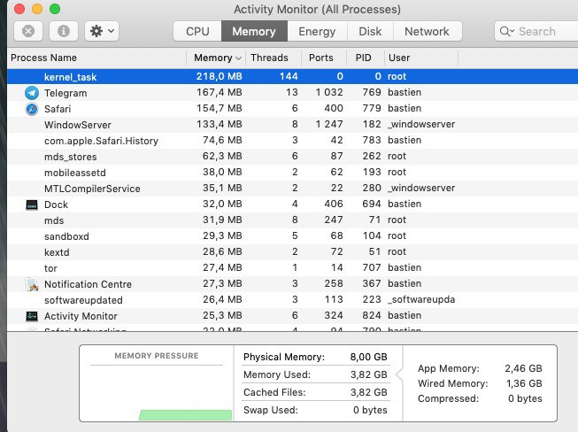The width and height of the screenshot is (578, 432).
Task: Select the mobileassetd process
Action: click(75, 173)
